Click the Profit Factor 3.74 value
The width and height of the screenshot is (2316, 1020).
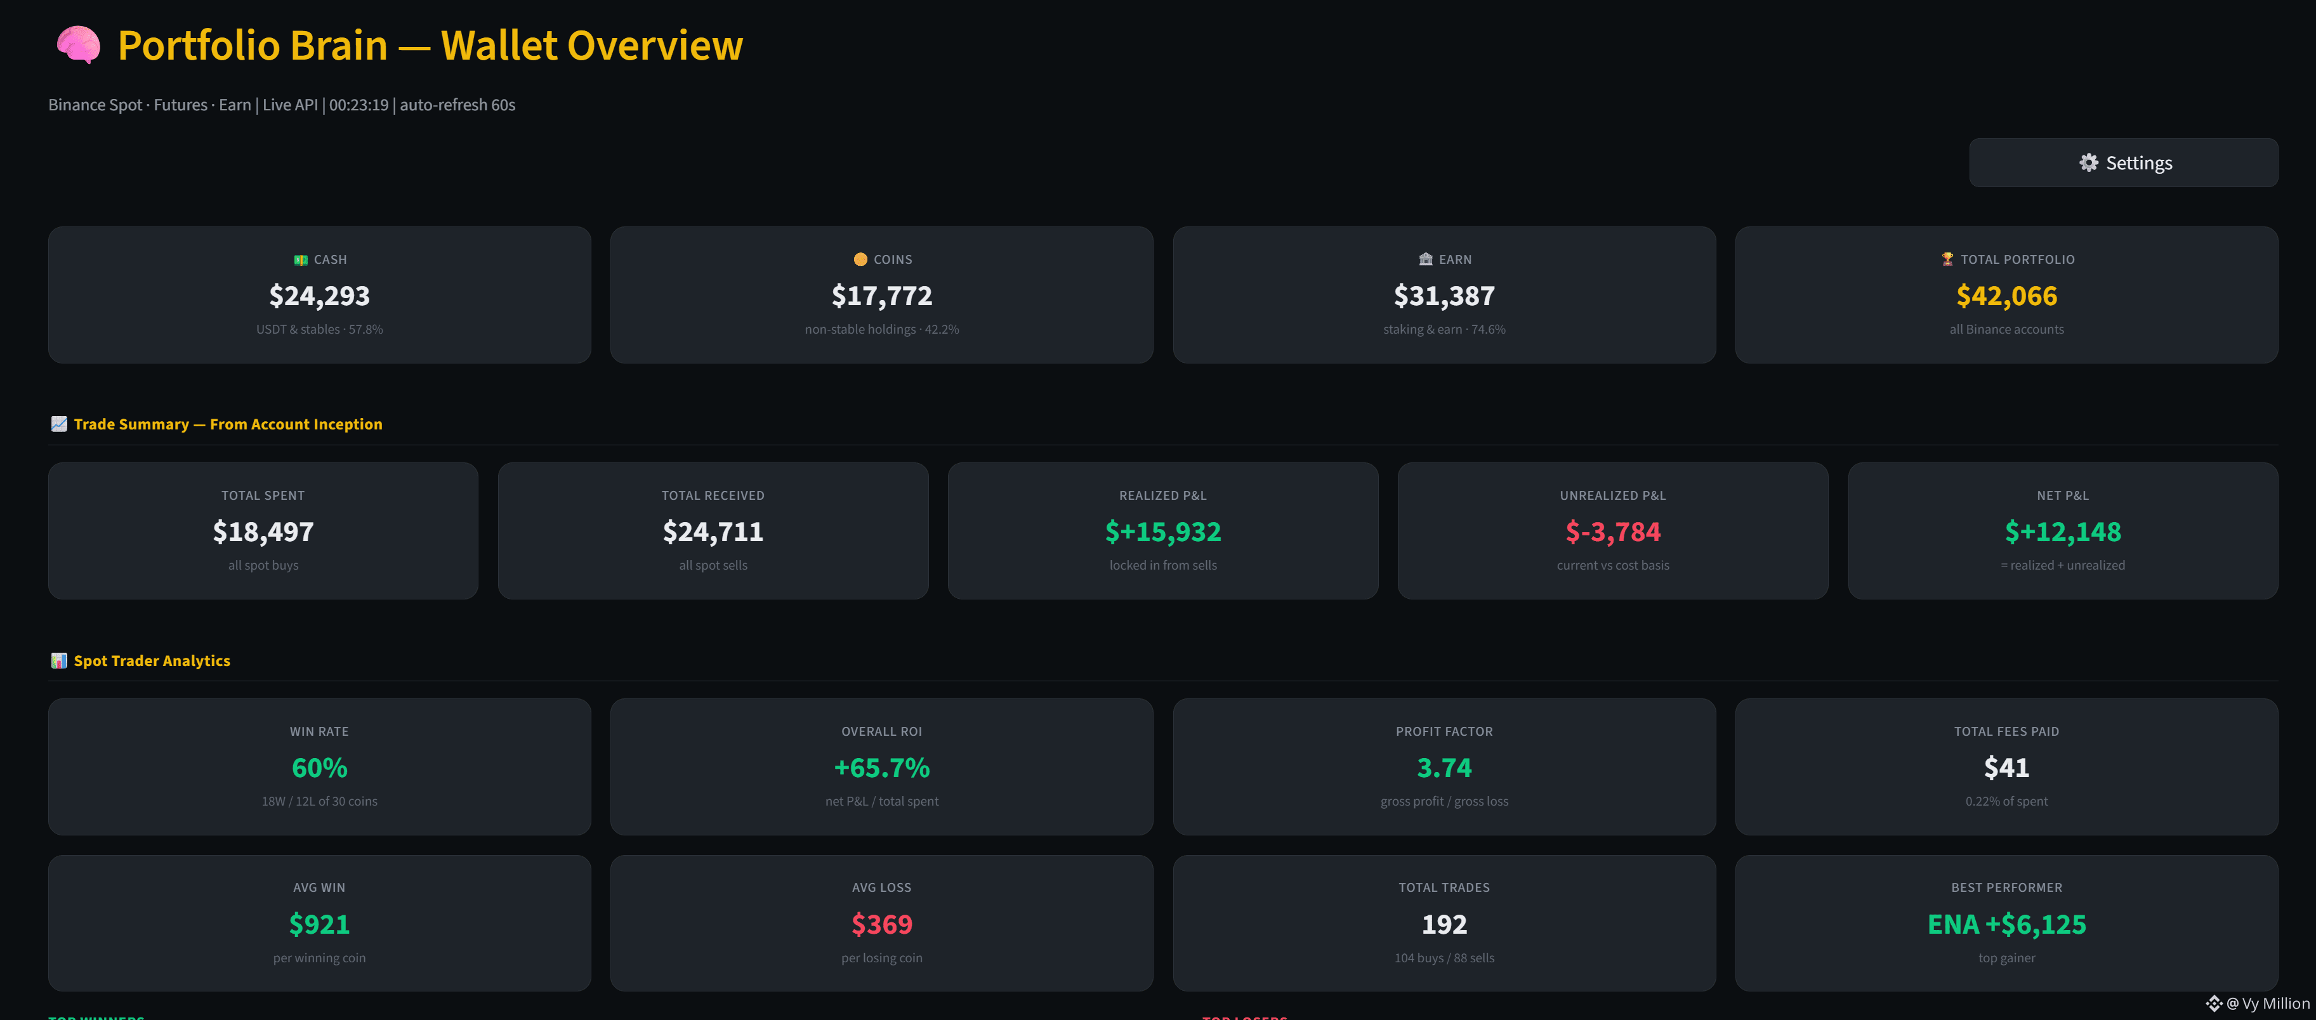pos(1444,768)
